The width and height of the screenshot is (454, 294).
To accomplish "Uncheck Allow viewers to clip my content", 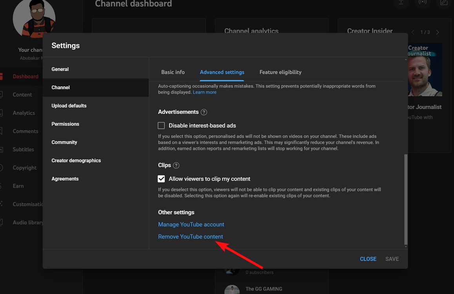I will tap(161, 178).
